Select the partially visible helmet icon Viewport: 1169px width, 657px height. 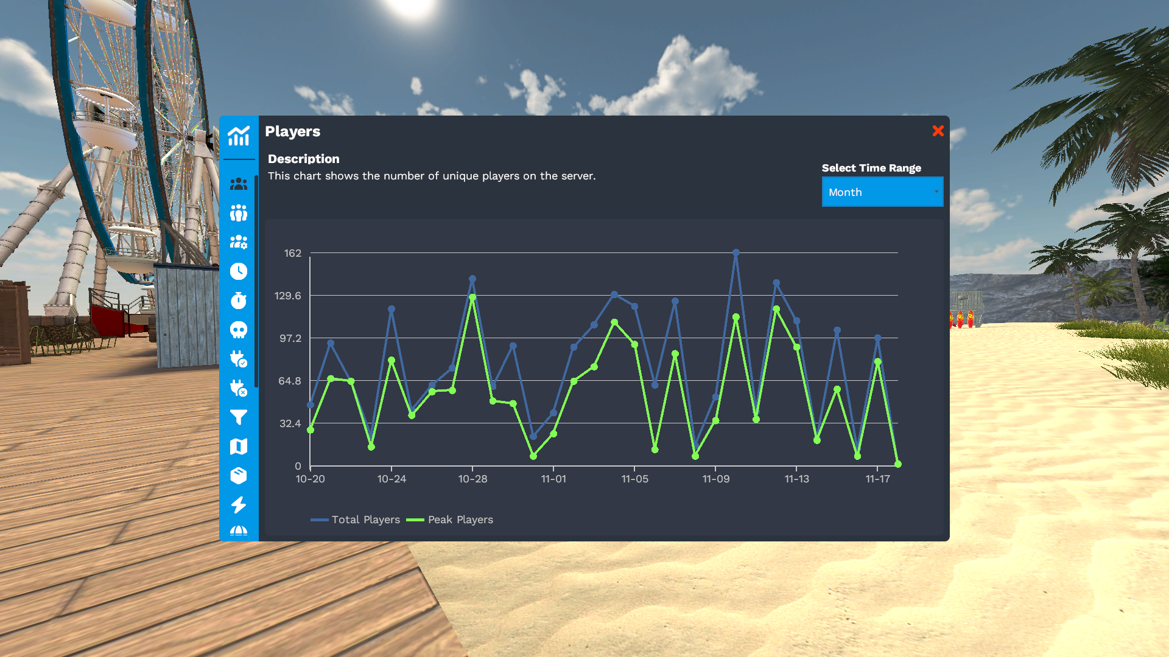[x=239, y=530]
